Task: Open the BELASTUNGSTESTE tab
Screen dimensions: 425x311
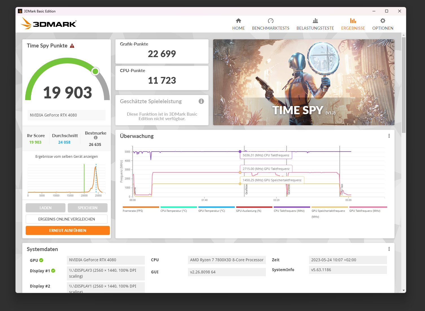Action: [x=315, y=24]
